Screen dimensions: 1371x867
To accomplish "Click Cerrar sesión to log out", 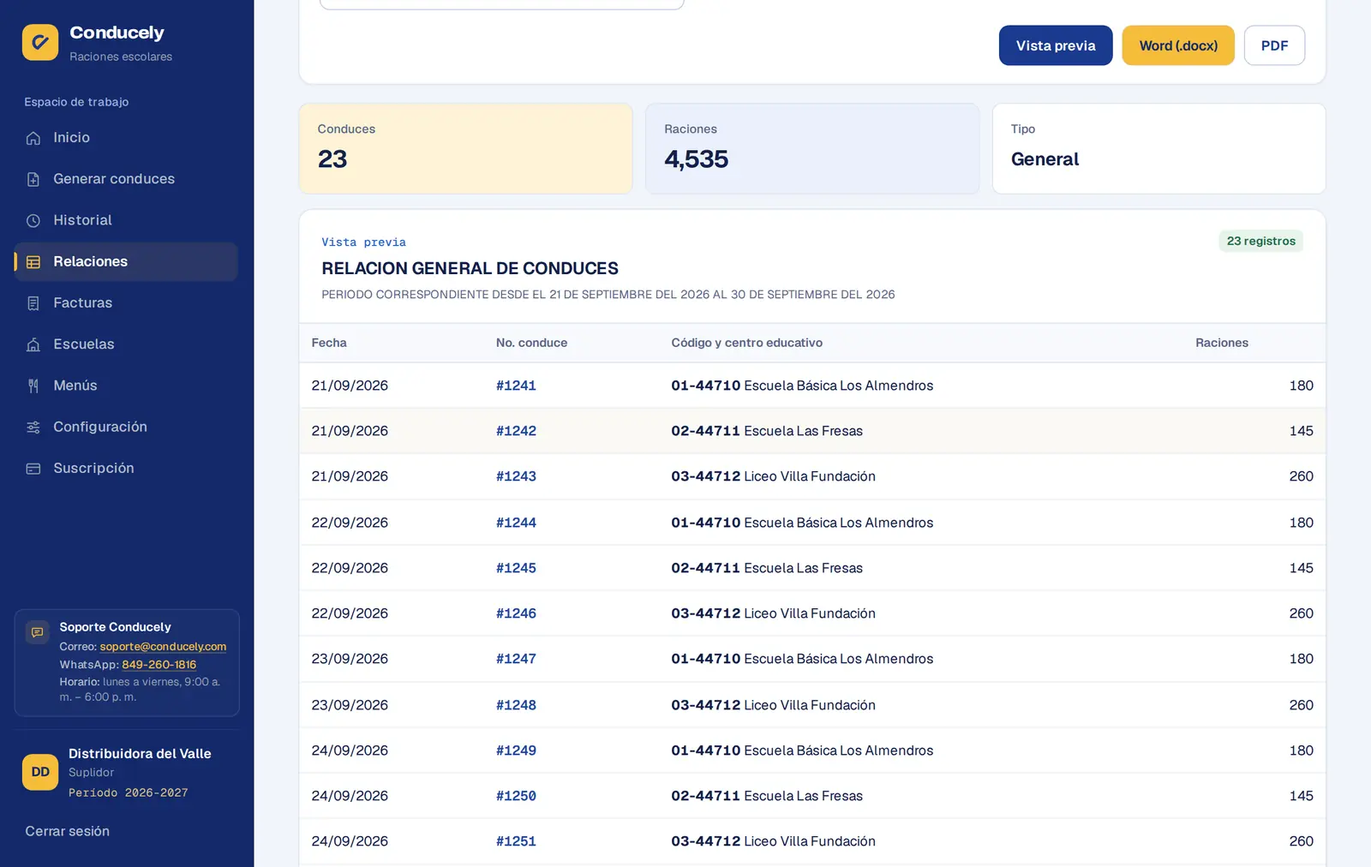I will (67, 831).
